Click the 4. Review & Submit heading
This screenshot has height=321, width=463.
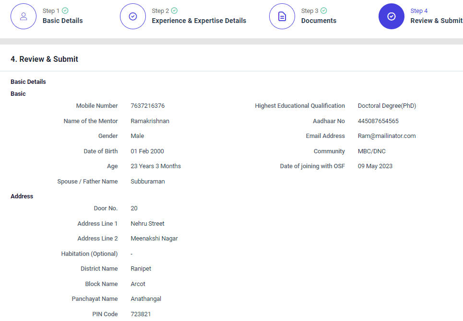click(x=44, y=59)
